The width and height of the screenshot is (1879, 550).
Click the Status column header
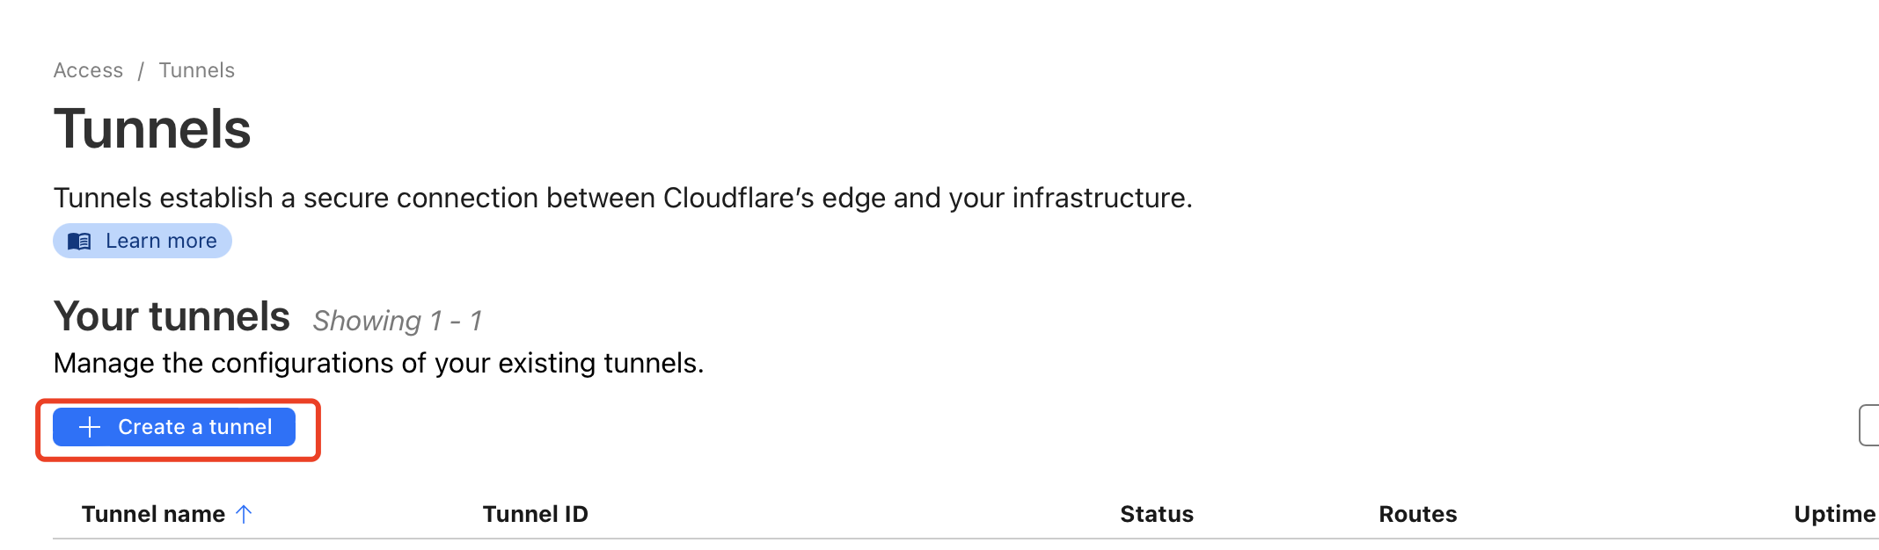[x=1156, y=514]
